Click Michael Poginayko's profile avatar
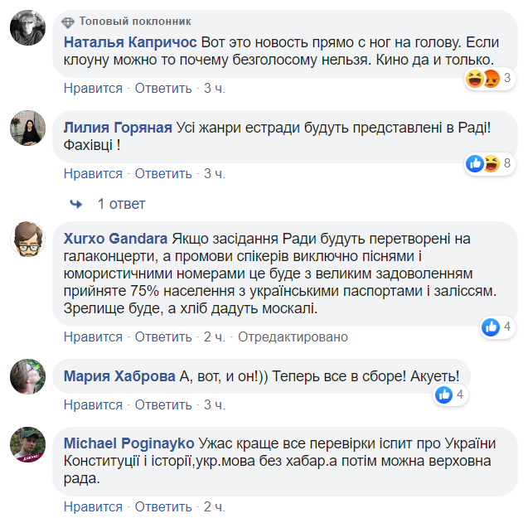 coord(27,444)
